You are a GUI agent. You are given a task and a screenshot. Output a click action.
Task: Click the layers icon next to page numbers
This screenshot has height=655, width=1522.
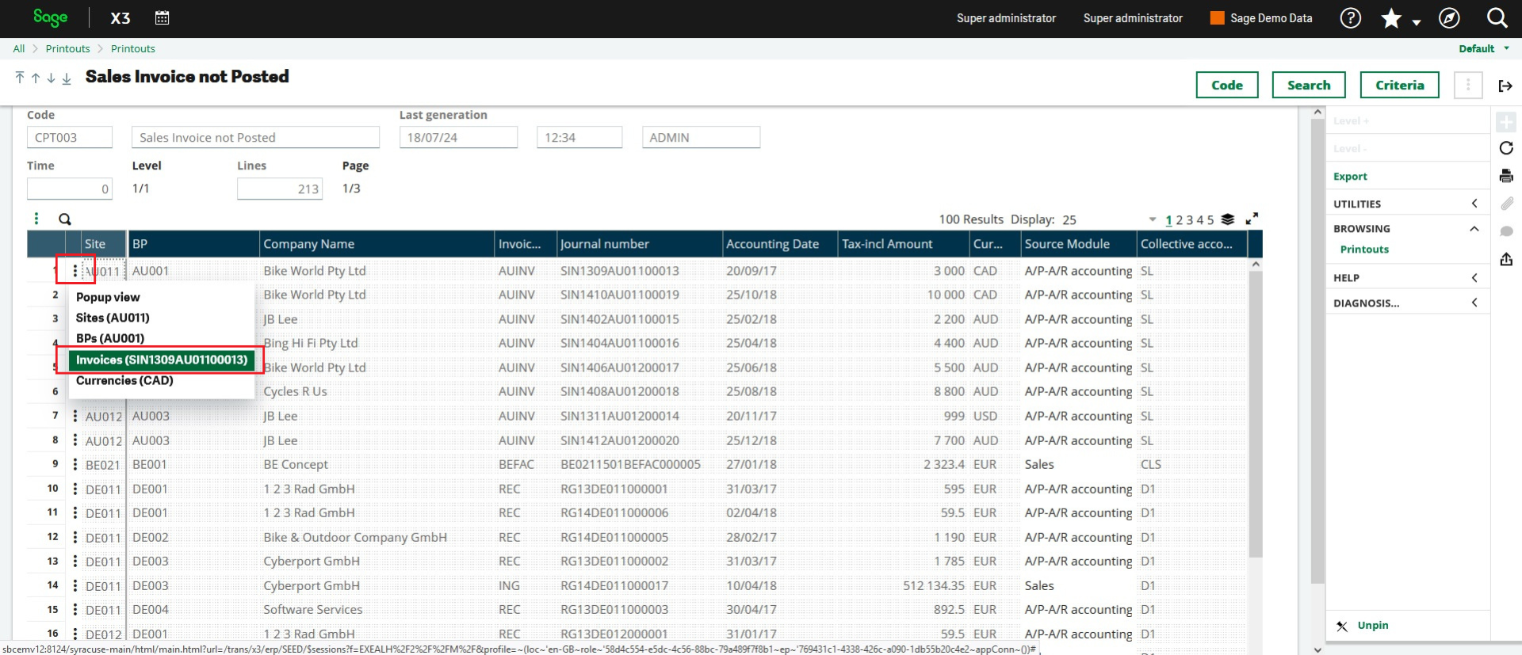pos(1228,219)
